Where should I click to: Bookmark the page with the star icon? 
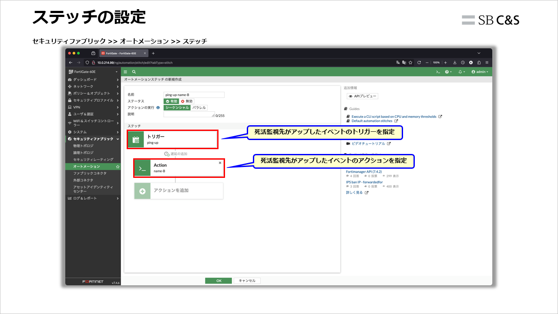(x=411, y=63)
